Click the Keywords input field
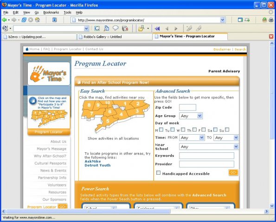 [x=206, y=156]
